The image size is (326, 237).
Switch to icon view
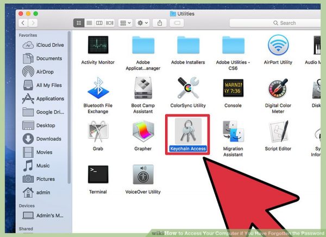coord(79,23)
